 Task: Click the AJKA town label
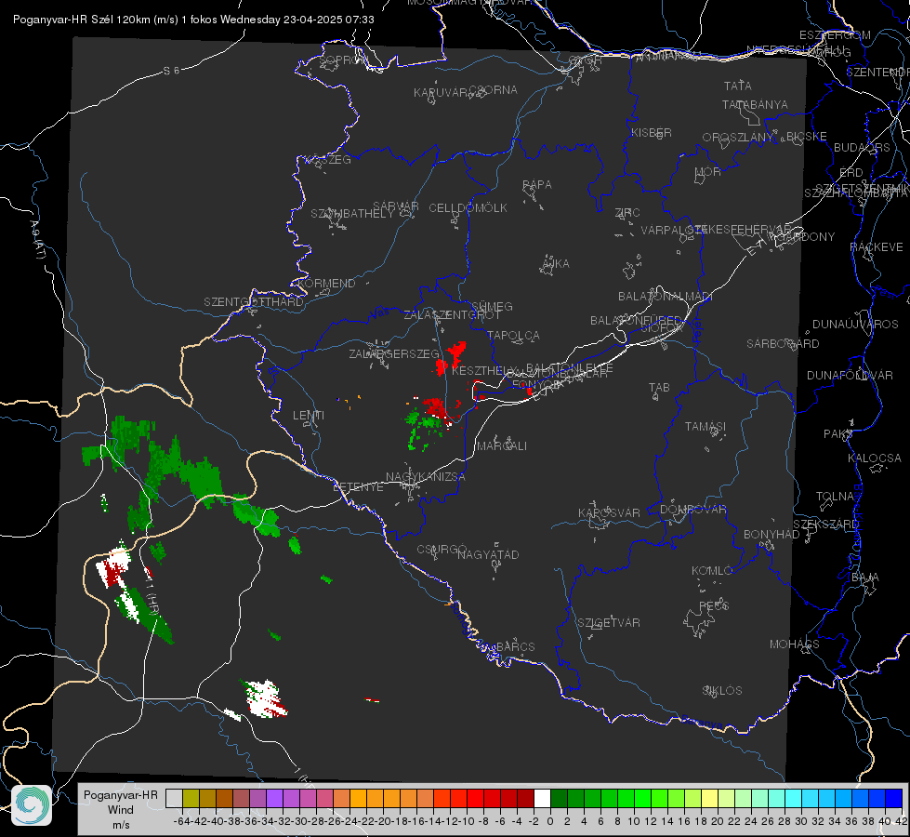click(555, 264)
